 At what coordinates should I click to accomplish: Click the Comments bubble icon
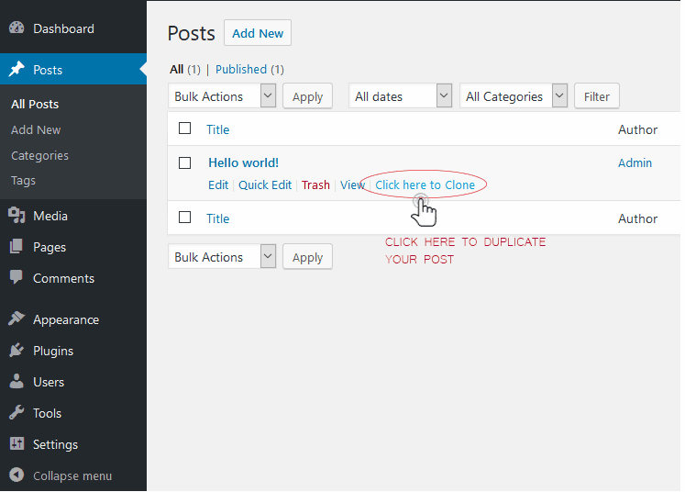point(17,277)
